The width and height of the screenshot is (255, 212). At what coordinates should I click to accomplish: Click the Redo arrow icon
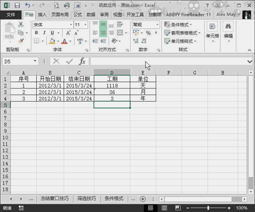pyautogui.click(x=42, y=5)
